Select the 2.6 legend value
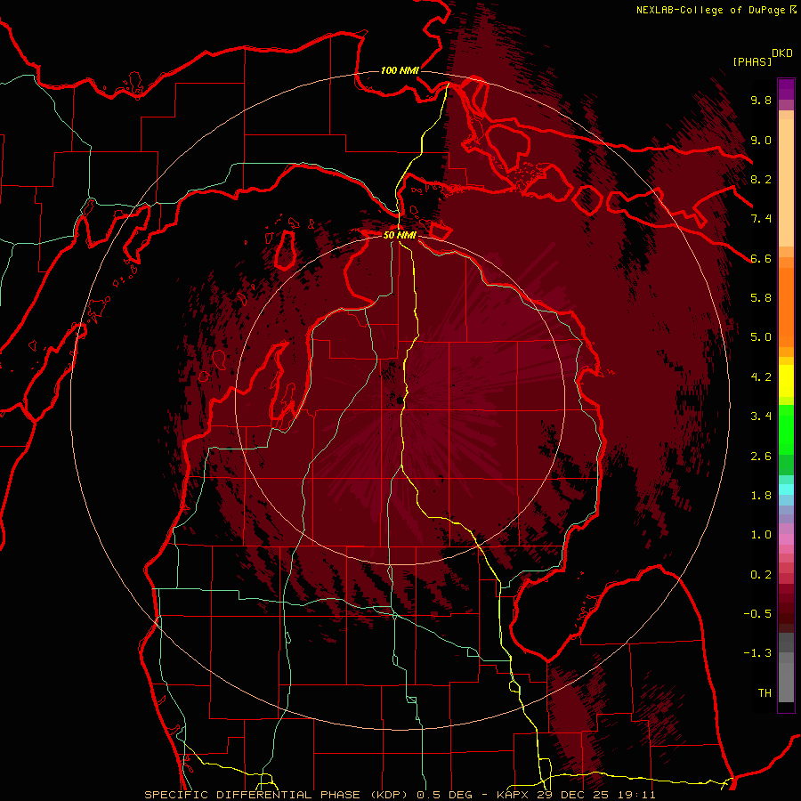This screenshot has height=801, width=801. pos(761,457)
